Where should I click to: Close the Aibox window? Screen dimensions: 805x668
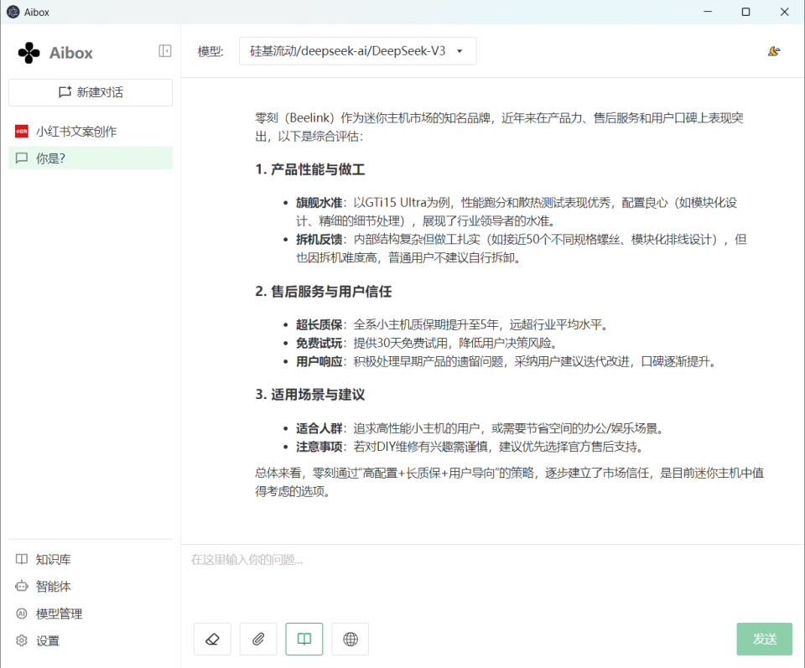(785, 12)
